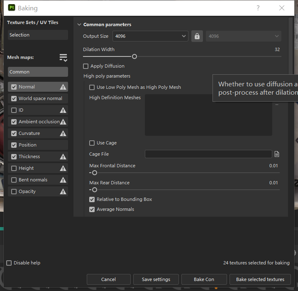Click the warning icon beside Normal
The height and width of the screenshot is (291, 298).
pyautogui.click(x=63, y=87)
